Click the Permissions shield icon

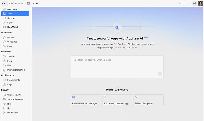pyautogui.click(x=4, y=113)
